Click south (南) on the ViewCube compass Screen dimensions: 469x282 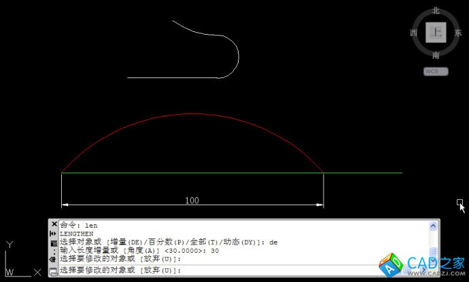436,55
